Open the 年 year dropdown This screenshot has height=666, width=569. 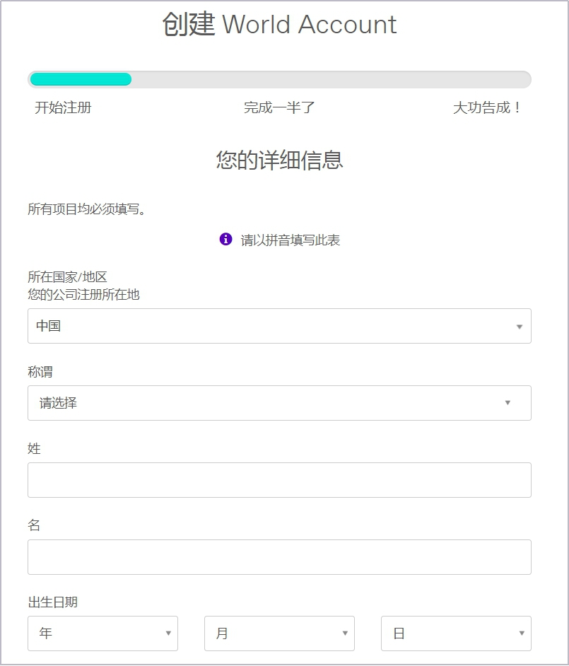pyautogui.click(x=102, y=633)
